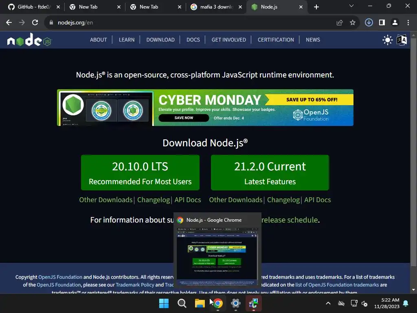Click the OneDrive cloud tray icon
The width and height of the screenshot is (417, 313).
pos(341,303)
